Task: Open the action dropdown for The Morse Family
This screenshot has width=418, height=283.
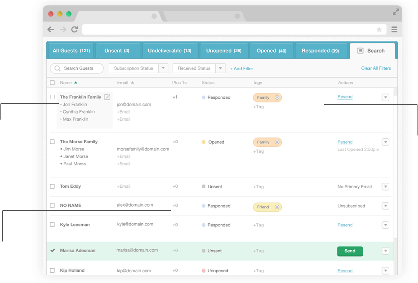Action: tap(385, 142)
